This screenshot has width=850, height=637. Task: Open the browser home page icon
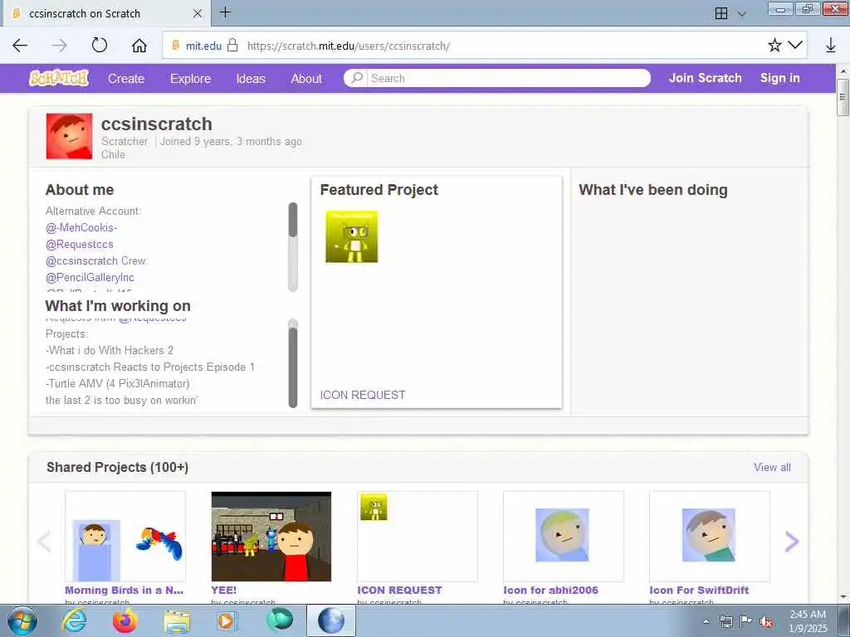coord(139,46)
